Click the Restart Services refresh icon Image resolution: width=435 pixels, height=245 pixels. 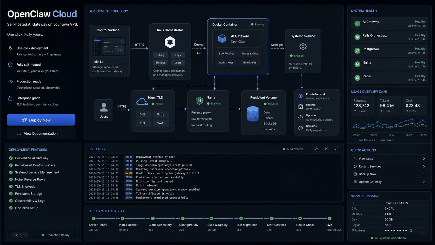click(355, 166)
